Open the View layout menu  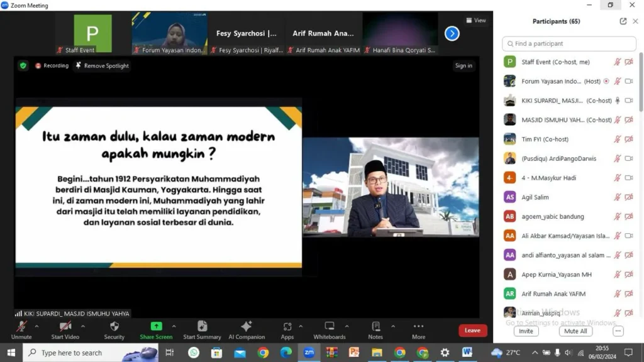click(x=476, y=20)
